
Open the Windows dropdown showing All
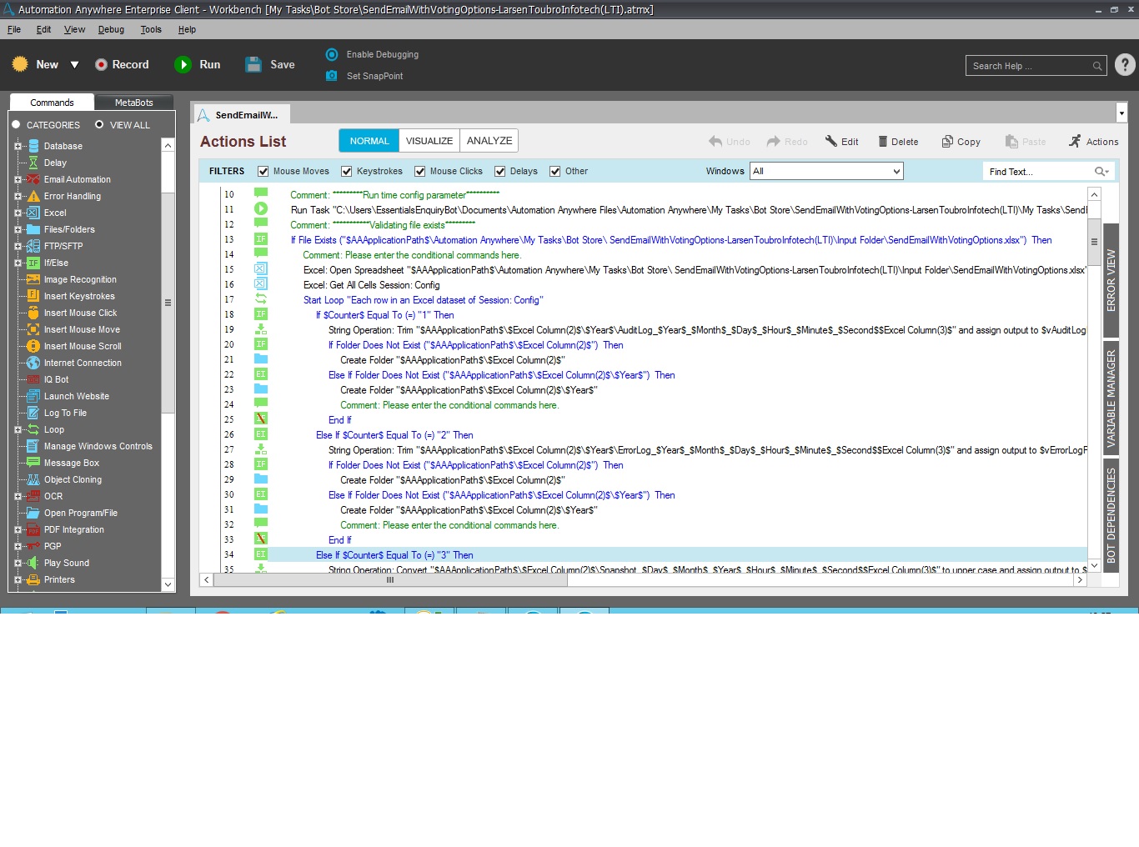[x=825, y=172]
